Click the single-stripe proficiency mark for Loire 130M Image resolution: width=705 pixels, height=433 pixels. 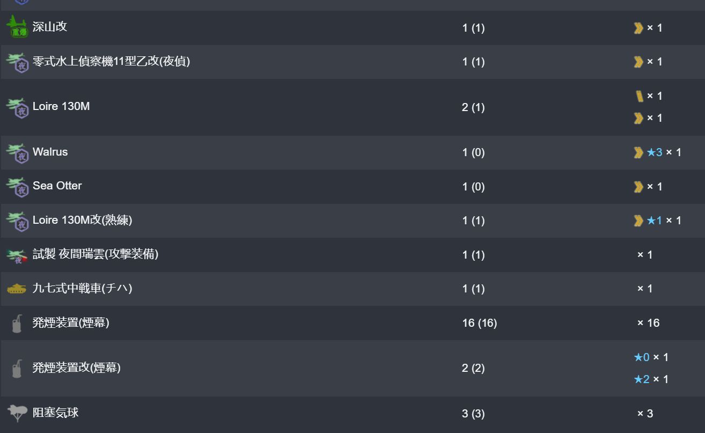(x=639, y=96)
